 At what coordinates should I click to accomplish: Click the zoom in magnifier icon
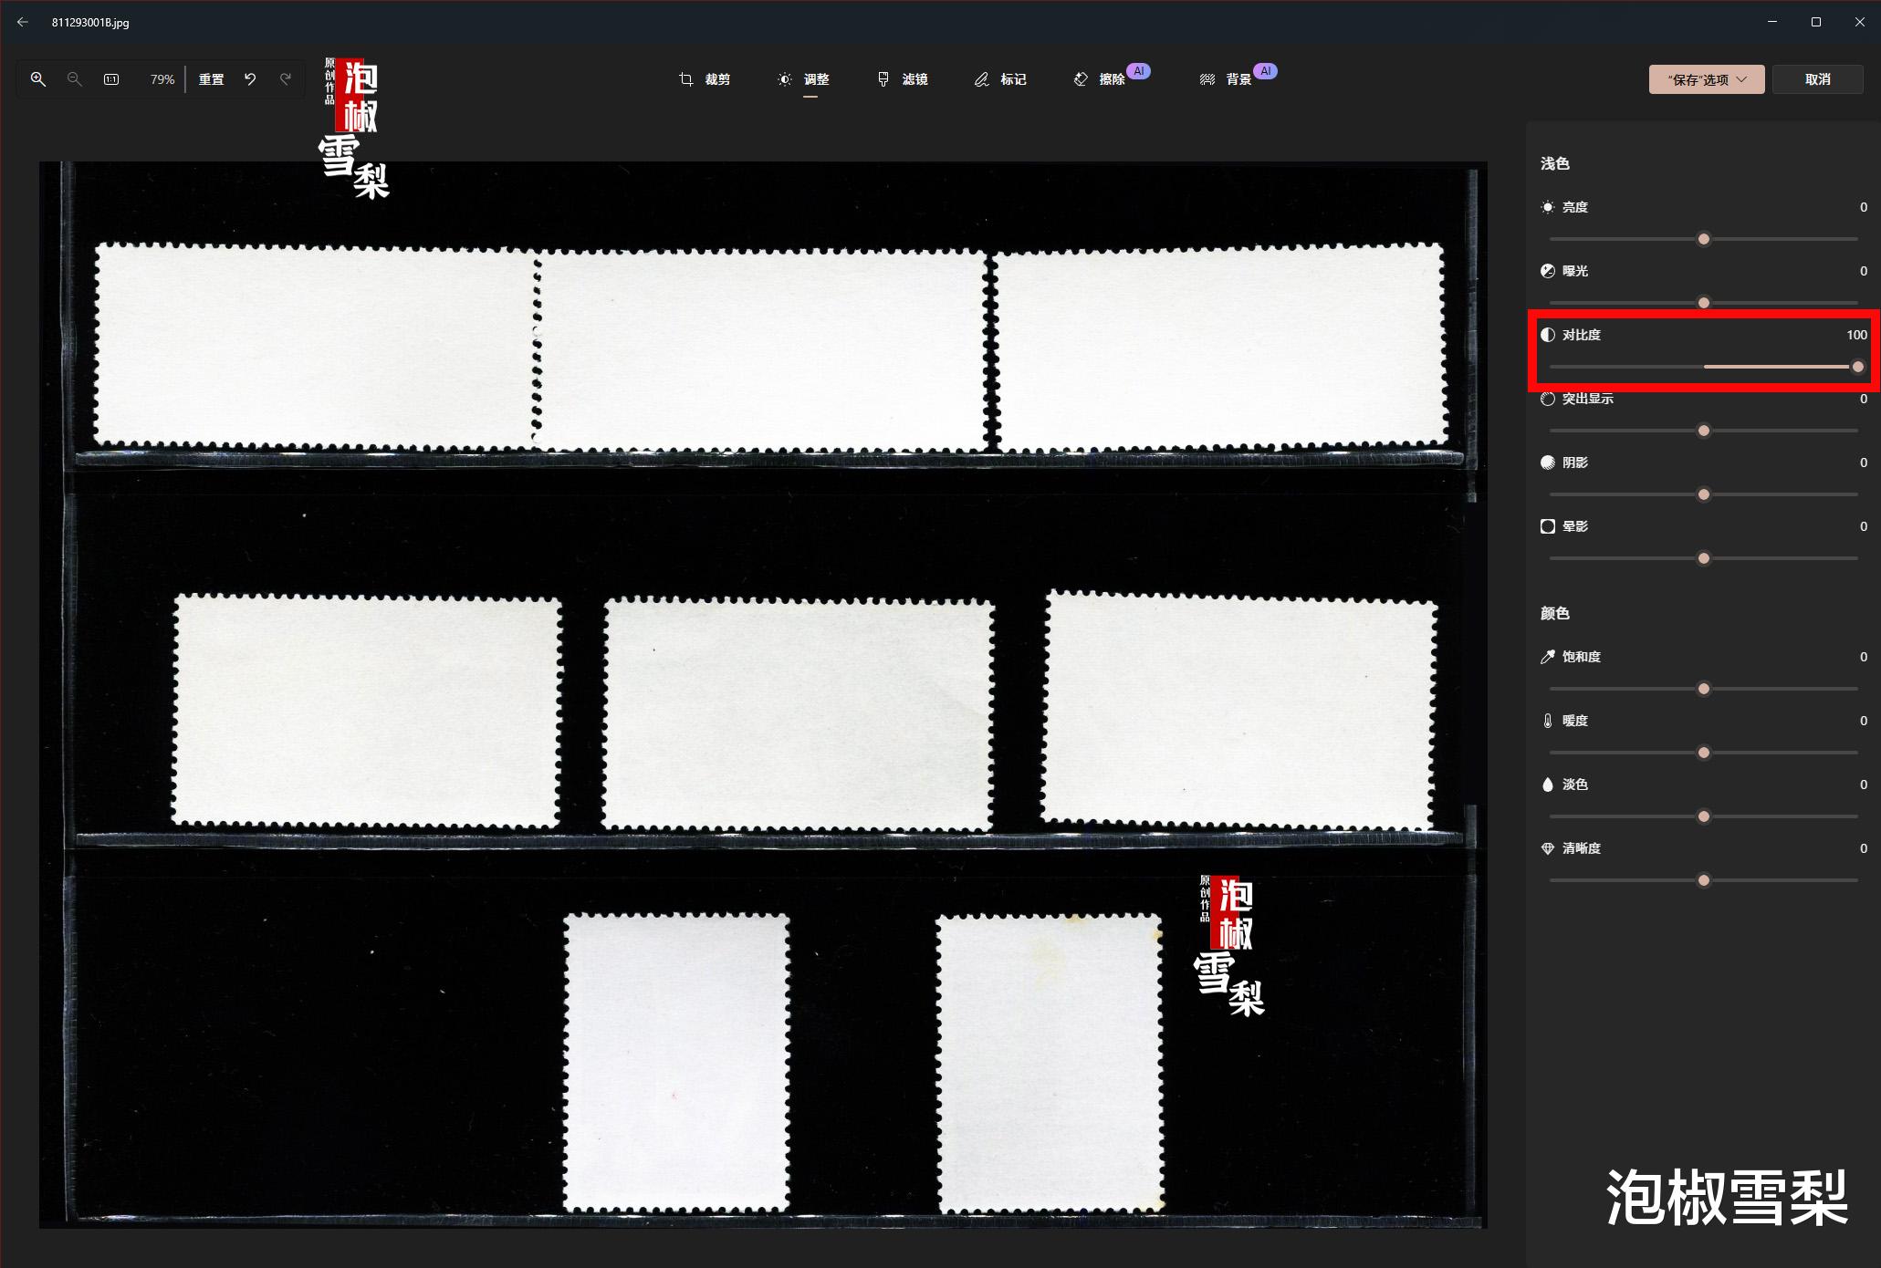(37, 79)
